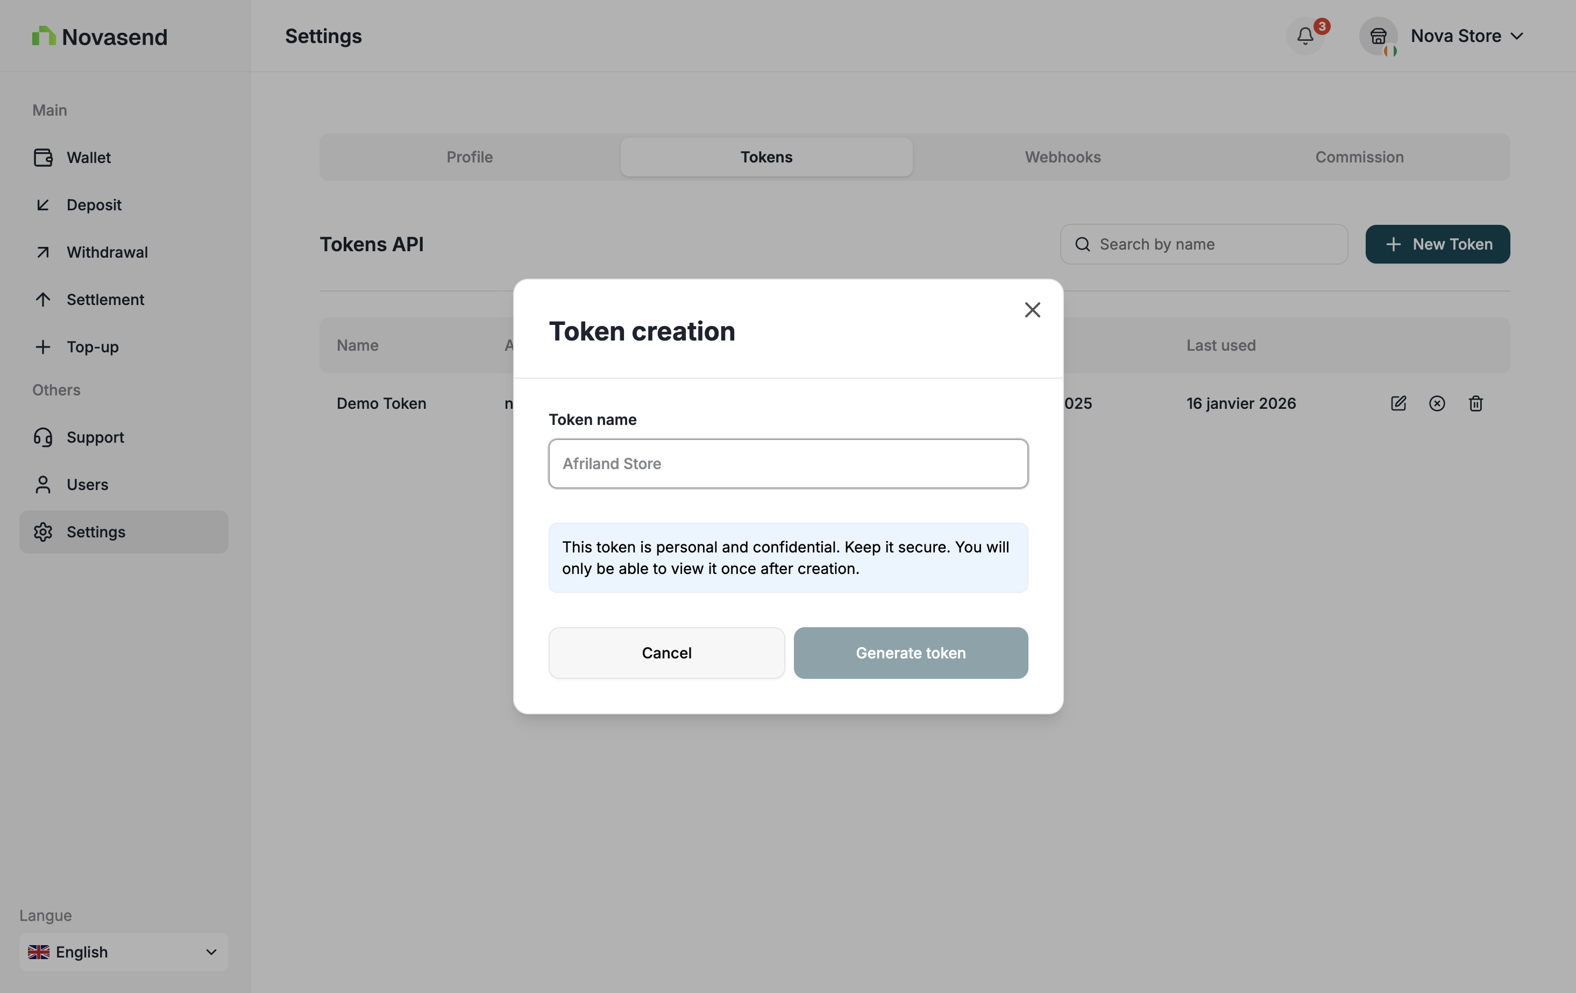Screen dimensions: 1576x993
Task: Expand the Nova Store account menu
Action: 1466,36
